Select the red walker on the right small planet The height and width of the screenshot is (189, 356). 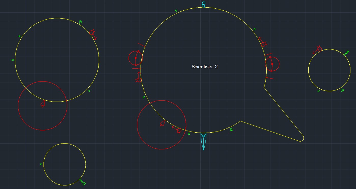pyautogui.click(x=319, y=49)
